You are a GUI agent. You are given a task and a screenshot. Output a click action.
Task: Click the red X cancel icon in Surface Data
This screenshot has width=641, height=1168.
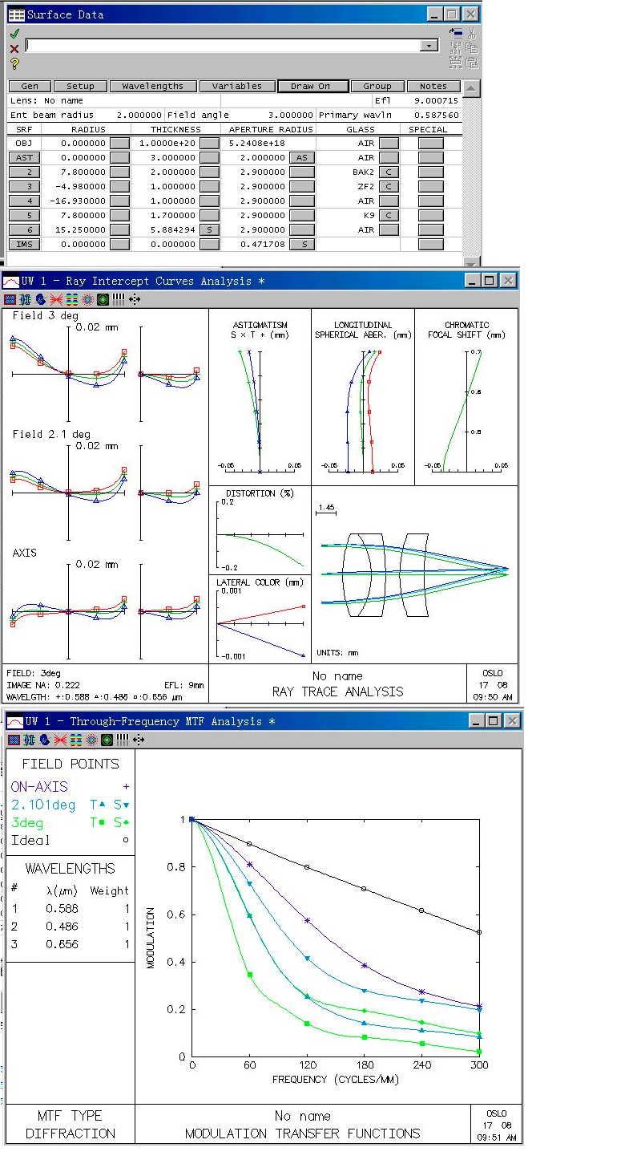pos(15,49)
